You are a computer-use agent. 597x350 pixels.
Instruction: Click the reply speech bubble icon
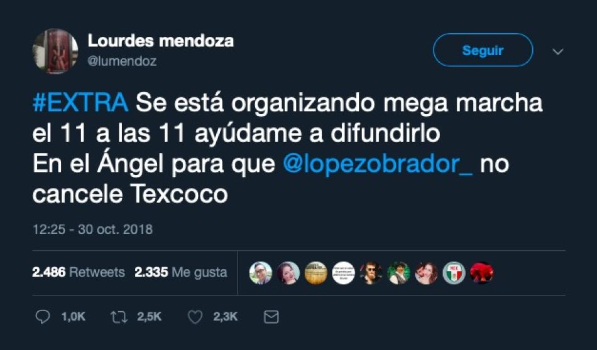[43, 317]
